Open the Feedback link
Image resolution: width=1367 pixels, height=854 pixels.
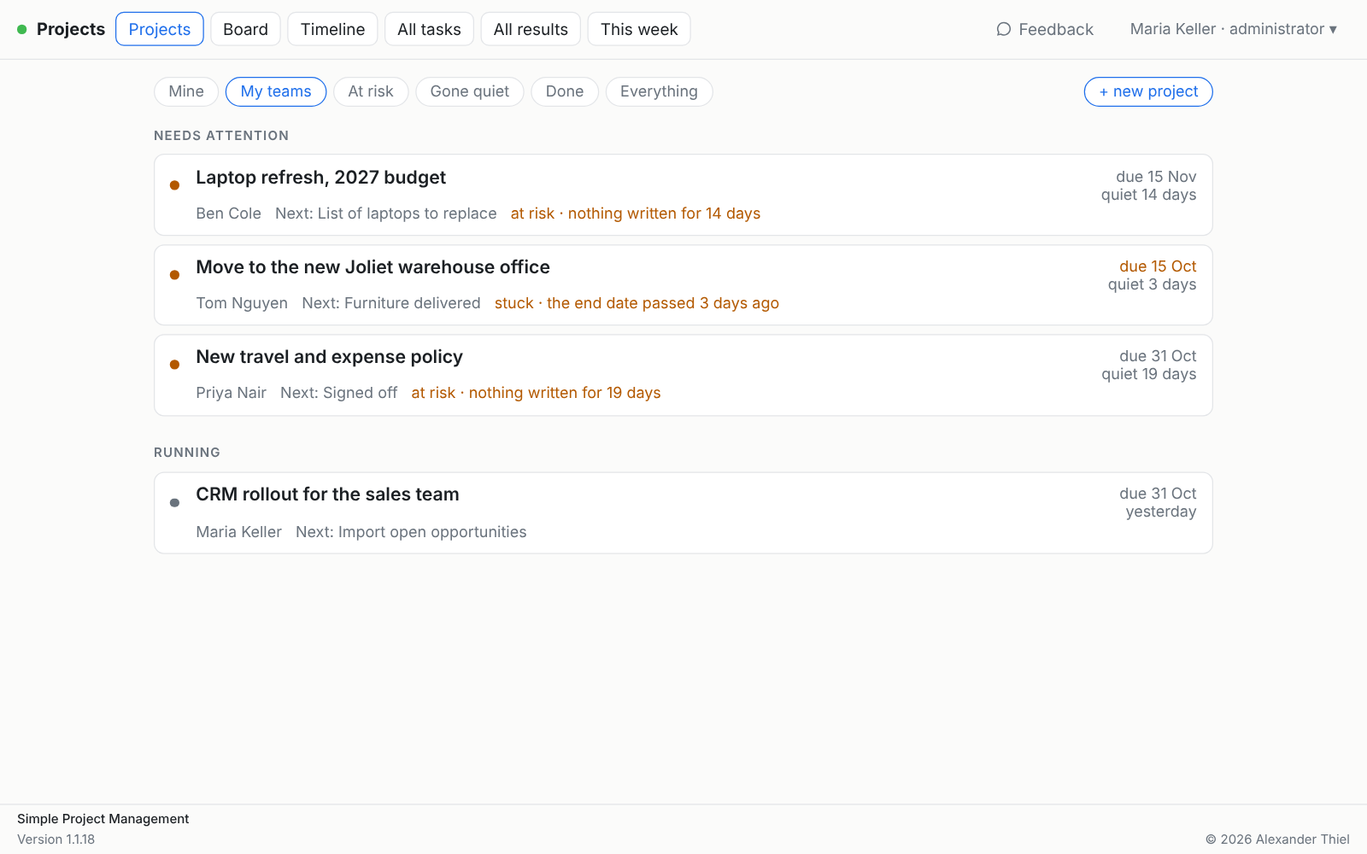tap(1045, 29)
